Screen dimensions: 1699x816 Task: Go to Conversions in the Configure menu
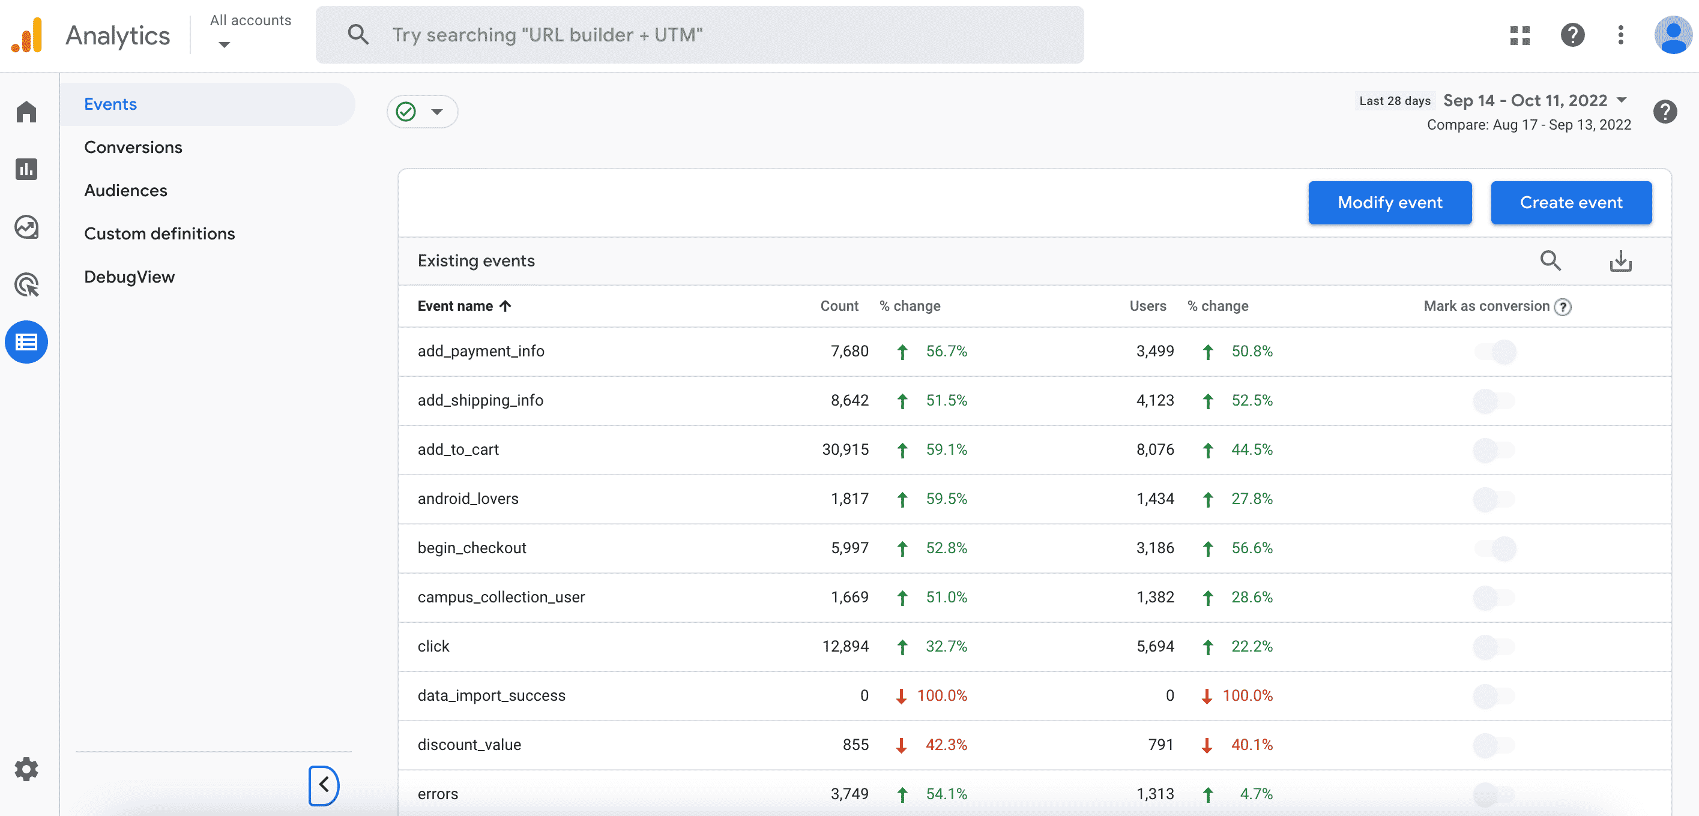click(133, 147)
